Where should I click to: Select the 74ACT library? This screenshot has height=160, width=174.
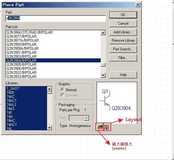pyautogui.click(x=26, y=100)
